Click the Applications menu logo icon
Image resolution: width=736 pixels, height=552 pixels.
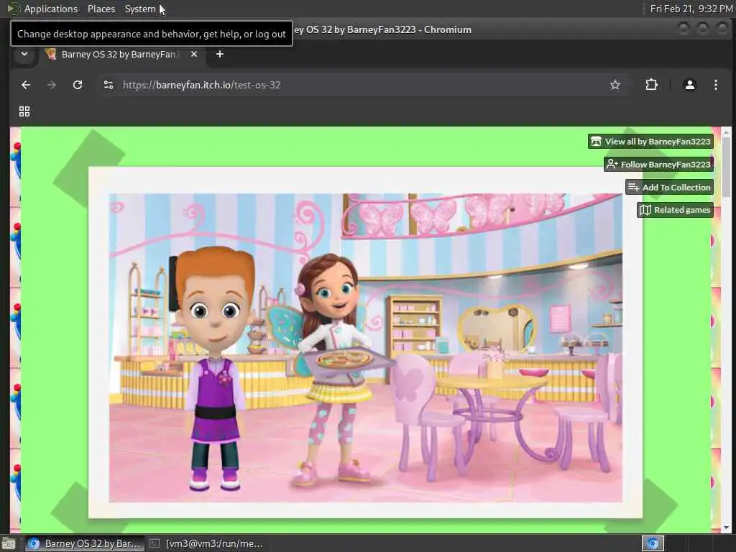13,9
